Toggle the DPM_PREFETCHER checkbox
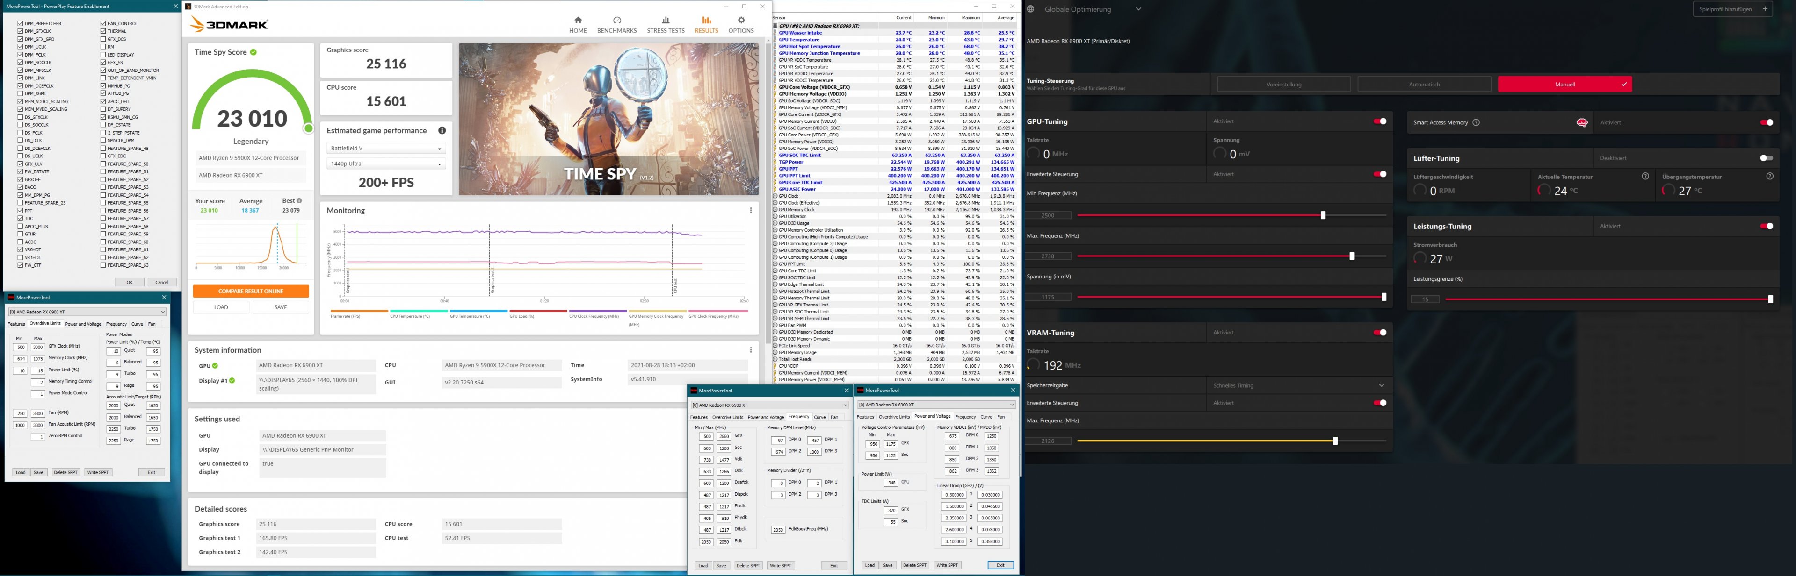 click(20, 24)
